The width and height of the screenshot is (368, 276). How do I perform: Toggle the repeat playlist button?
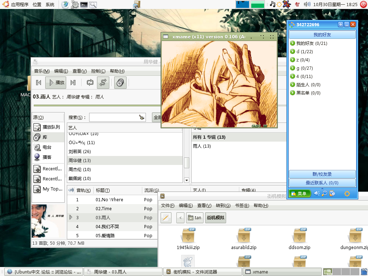(90, 83)
